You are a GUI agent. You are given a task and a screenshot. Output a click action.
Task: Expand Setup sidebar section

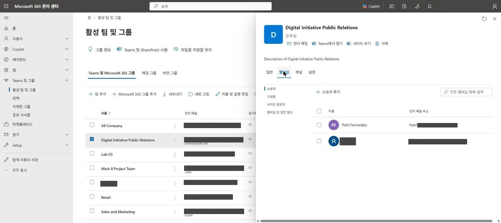pyautogui.click(x=36, y=145)
